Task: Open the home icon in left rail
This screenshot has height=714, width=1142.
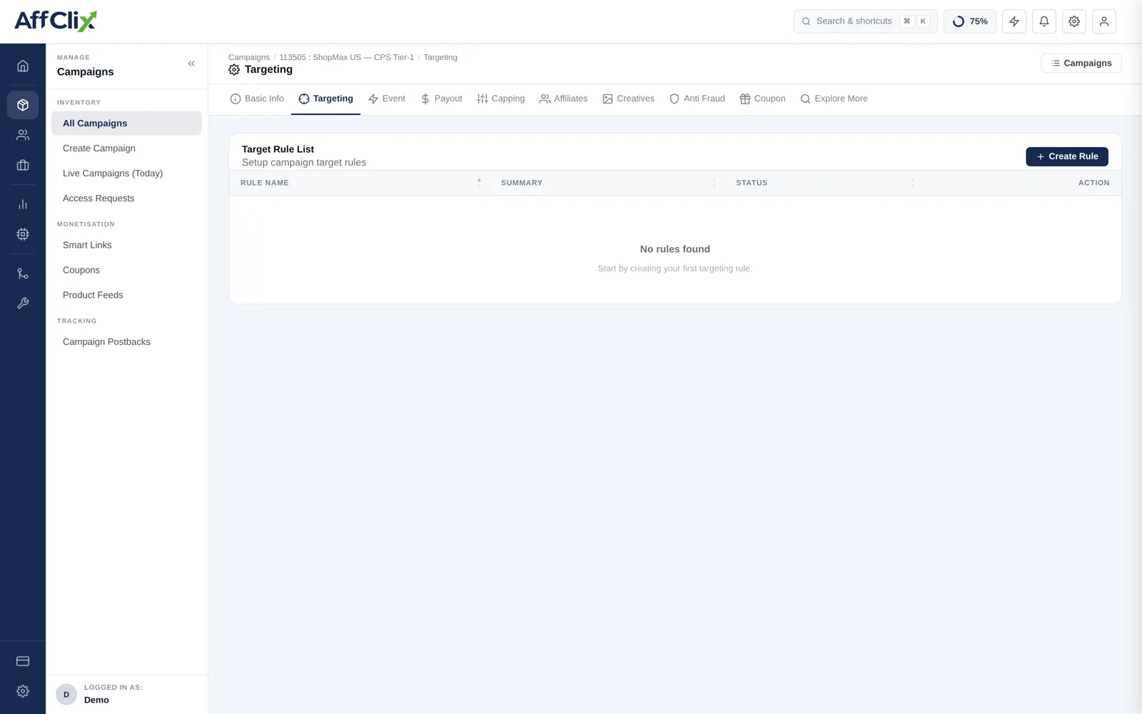Action: [x=23, y=66]
